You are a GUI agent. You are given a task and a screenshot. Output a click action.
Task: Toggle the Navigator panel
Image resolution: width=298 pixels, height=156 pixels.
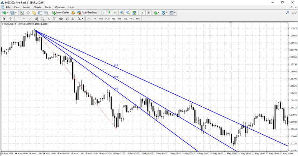tap(34, 13)
